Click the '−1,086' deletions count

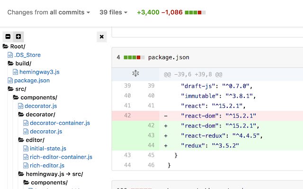[172, 12]
